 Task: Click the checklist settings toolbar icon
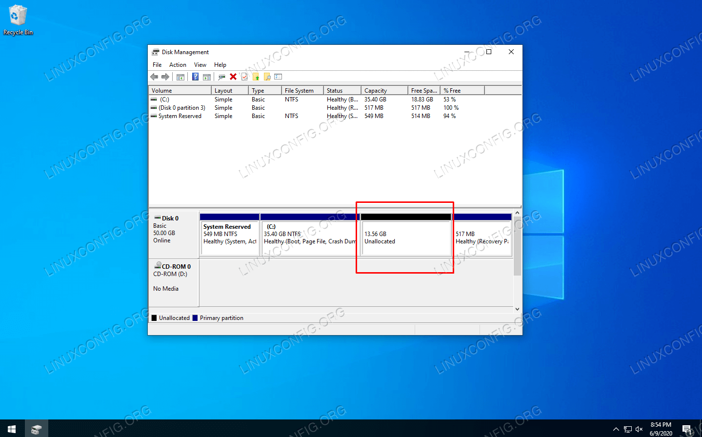[279, 77]
